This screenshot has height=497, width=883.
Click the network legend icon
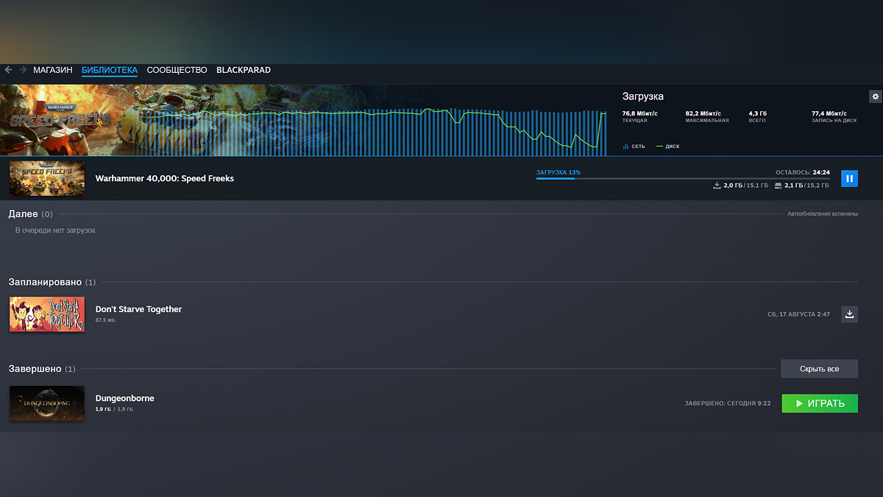[625, 147]
